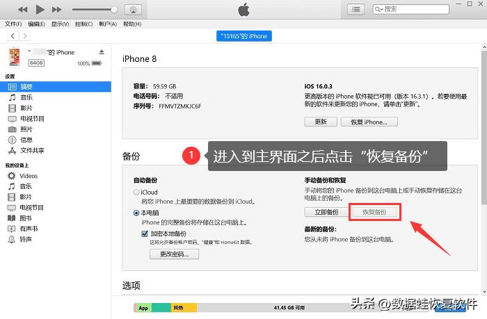Viewport: 487px width, 319px height.
Task: Click the fast-forward playback button
Action: pyautogui.click(x=56, y=10)
